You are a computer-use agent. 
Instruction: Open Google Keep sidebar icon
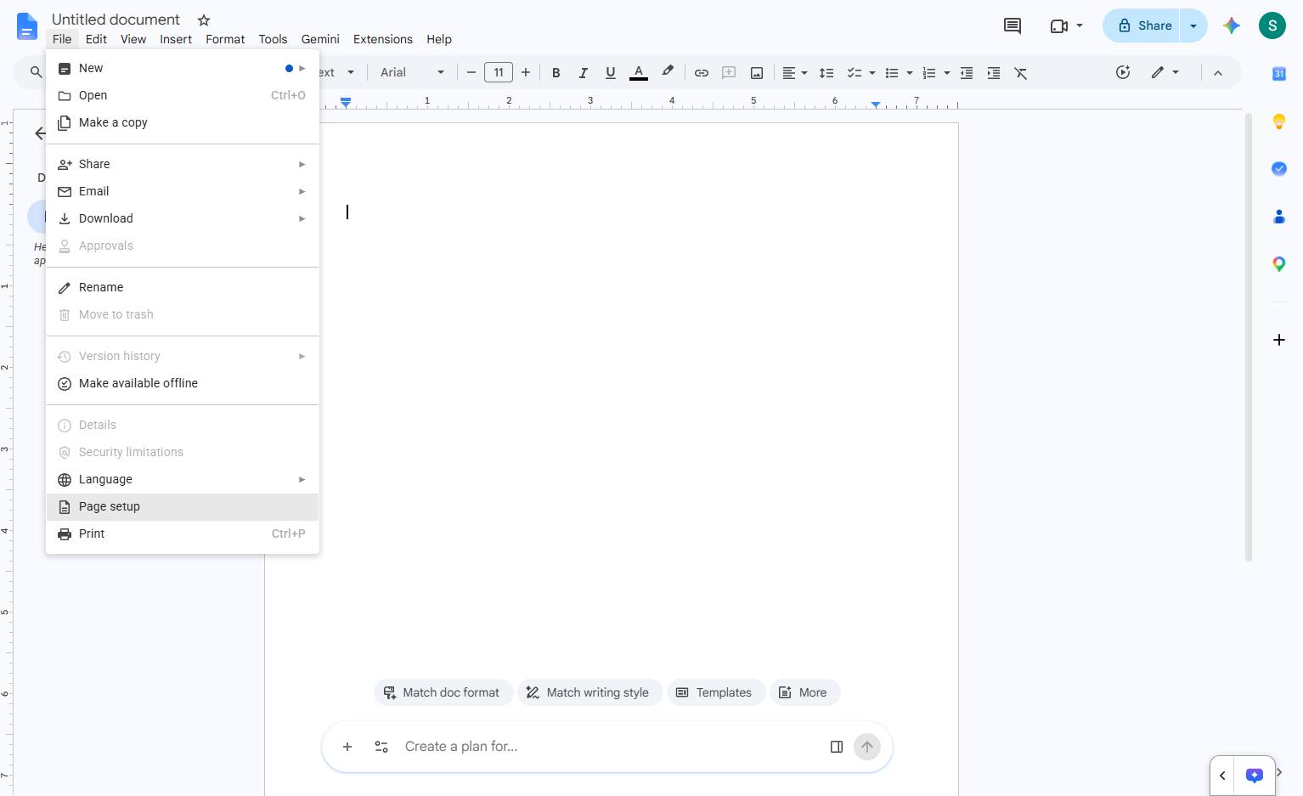tap(1279, 121)
